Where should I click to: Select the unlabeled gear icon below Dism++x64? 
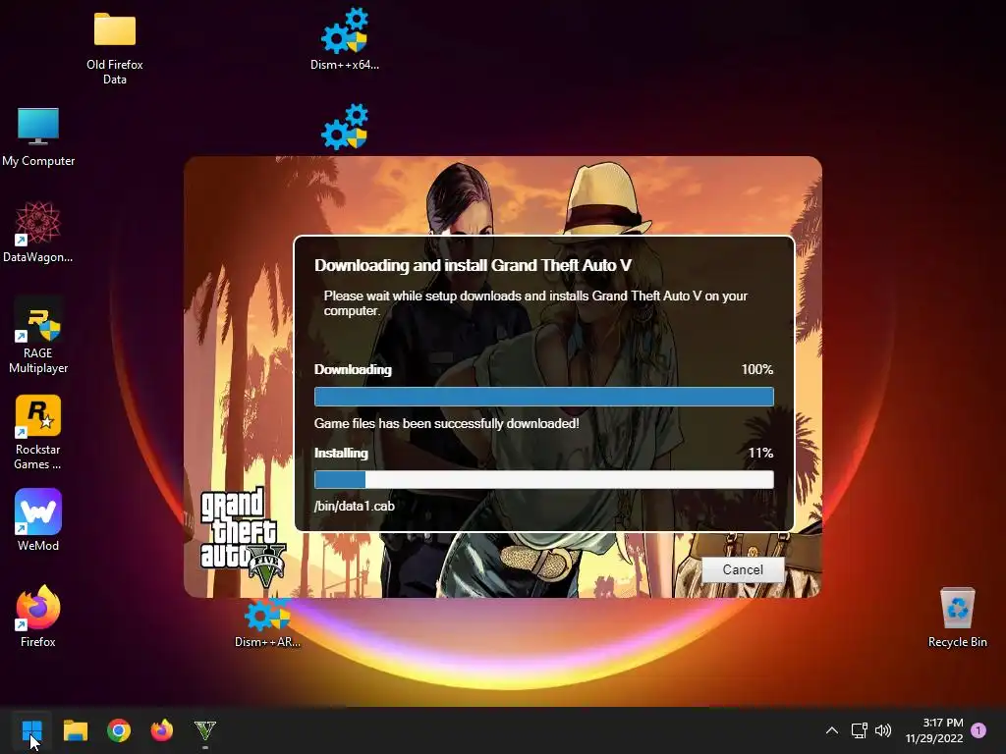click(x=345, y=127)
